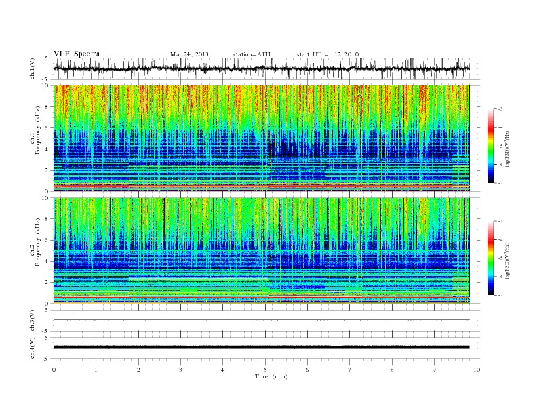Click the "-7" label on ch.1 color bar
The width and height of the screenshot is (537, 415).
coord(500,183)
